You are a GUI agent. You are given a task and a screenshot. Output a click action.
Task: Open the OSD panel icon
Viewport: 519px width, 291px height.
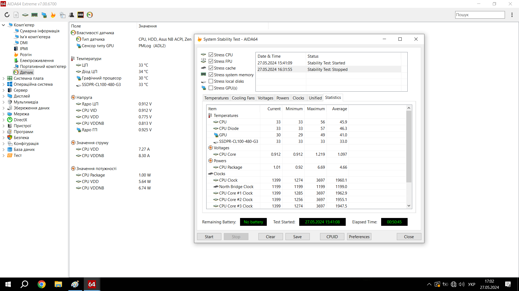(x=81, y=15)
